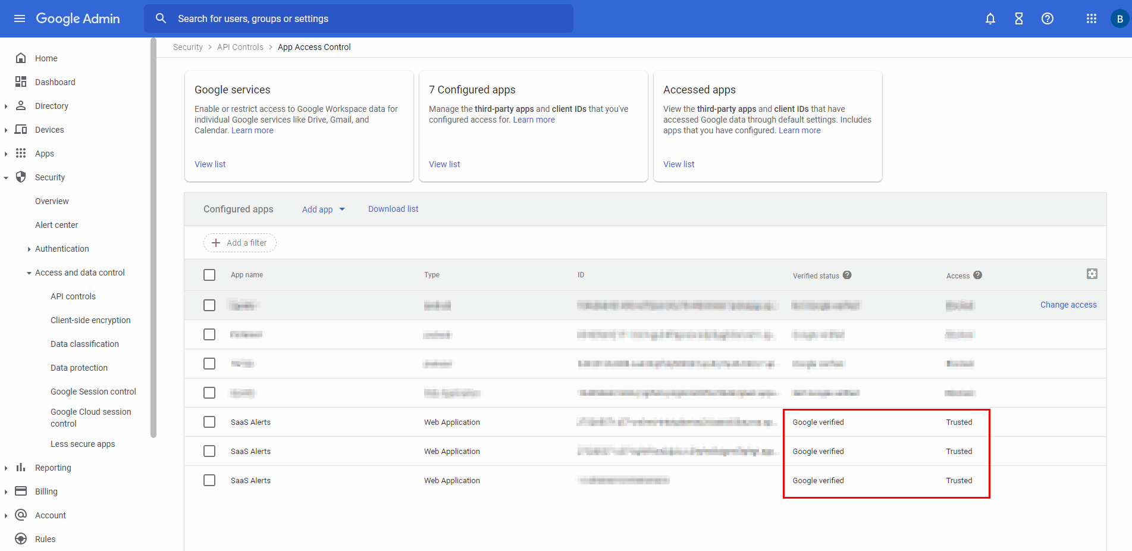Viewport: 1132px width, 551px height.
Task: Click Change access on the first row
Action: (x=1068, y=305)
